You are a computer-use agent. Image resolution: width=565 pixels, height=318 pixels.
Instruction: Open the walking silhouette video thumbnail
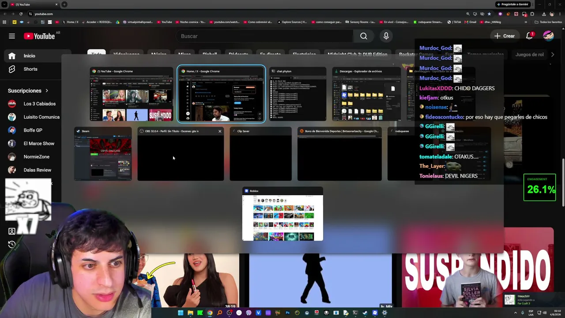[x=320, y=280]
